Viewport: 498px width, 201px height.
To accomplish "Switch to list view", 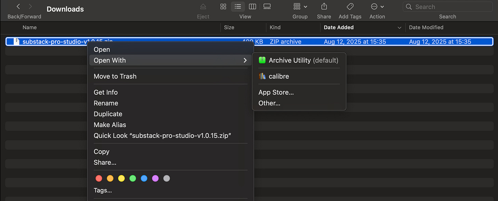I will pos(238,6).
